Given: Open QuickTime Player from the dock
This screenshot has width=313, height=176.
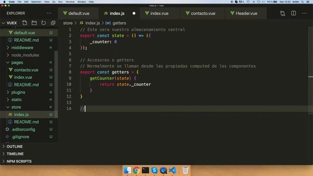Looking at the screenshot, I should [163, 170].
